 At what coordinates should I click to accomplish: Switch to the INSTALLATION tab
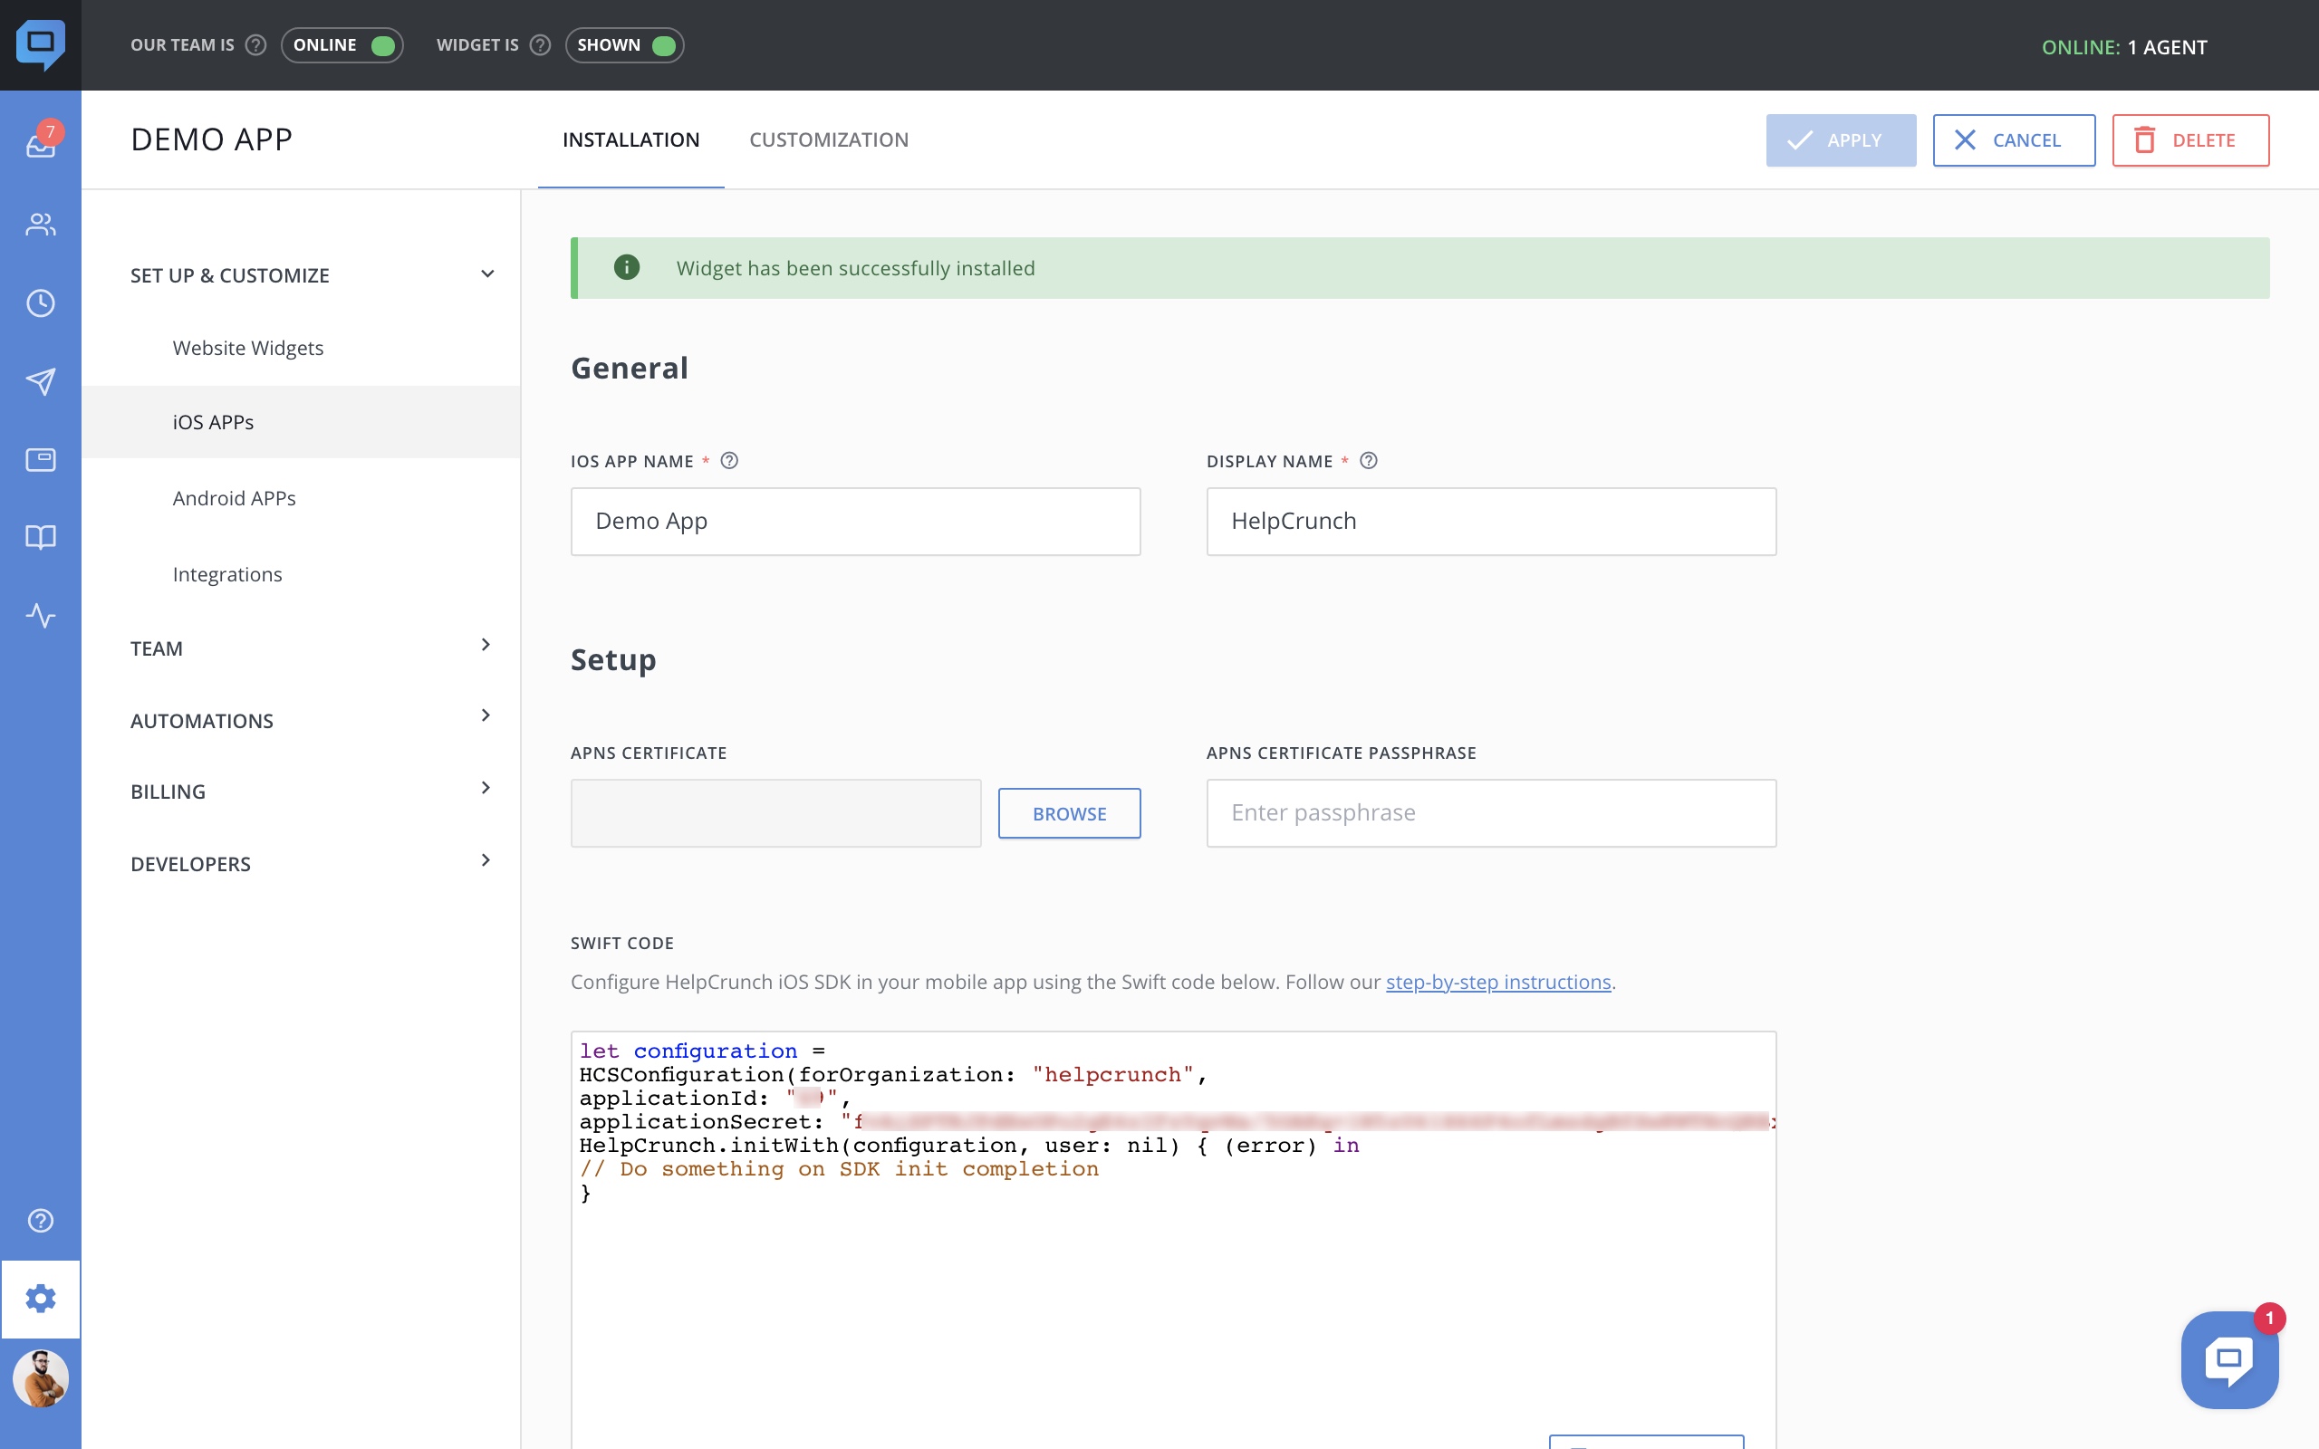630,139
